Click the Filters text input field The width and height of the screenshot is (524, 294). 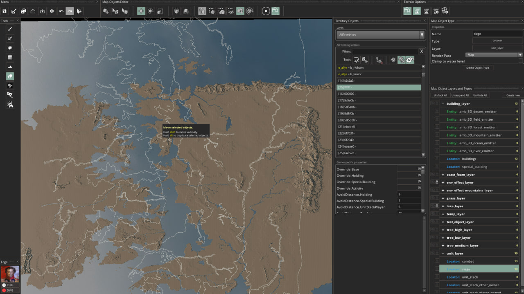pyautogui.click(x=385, y=51)
